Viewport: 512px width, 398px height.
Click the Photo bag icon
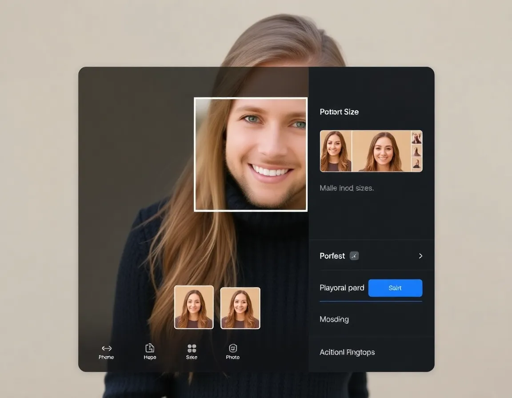tap(233, 348)
